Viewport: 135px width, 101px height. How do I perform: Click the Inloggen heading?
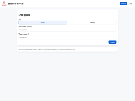click(24, 15)
